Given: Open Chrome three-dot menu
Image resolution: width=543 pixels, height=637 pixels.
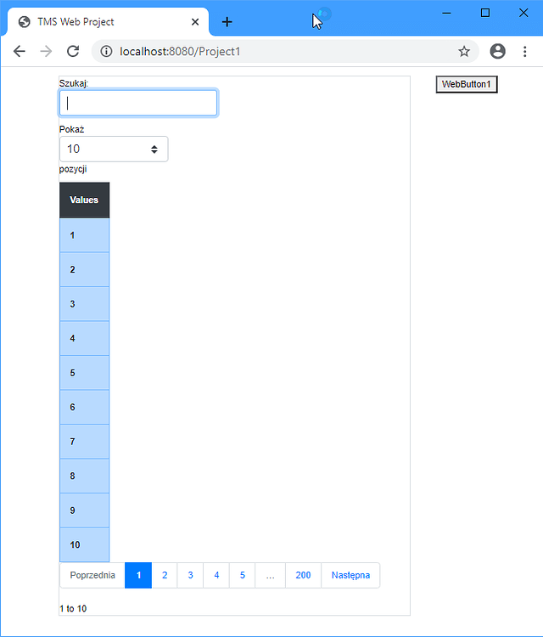Looking at the screenshot, I should click(524, 51).
